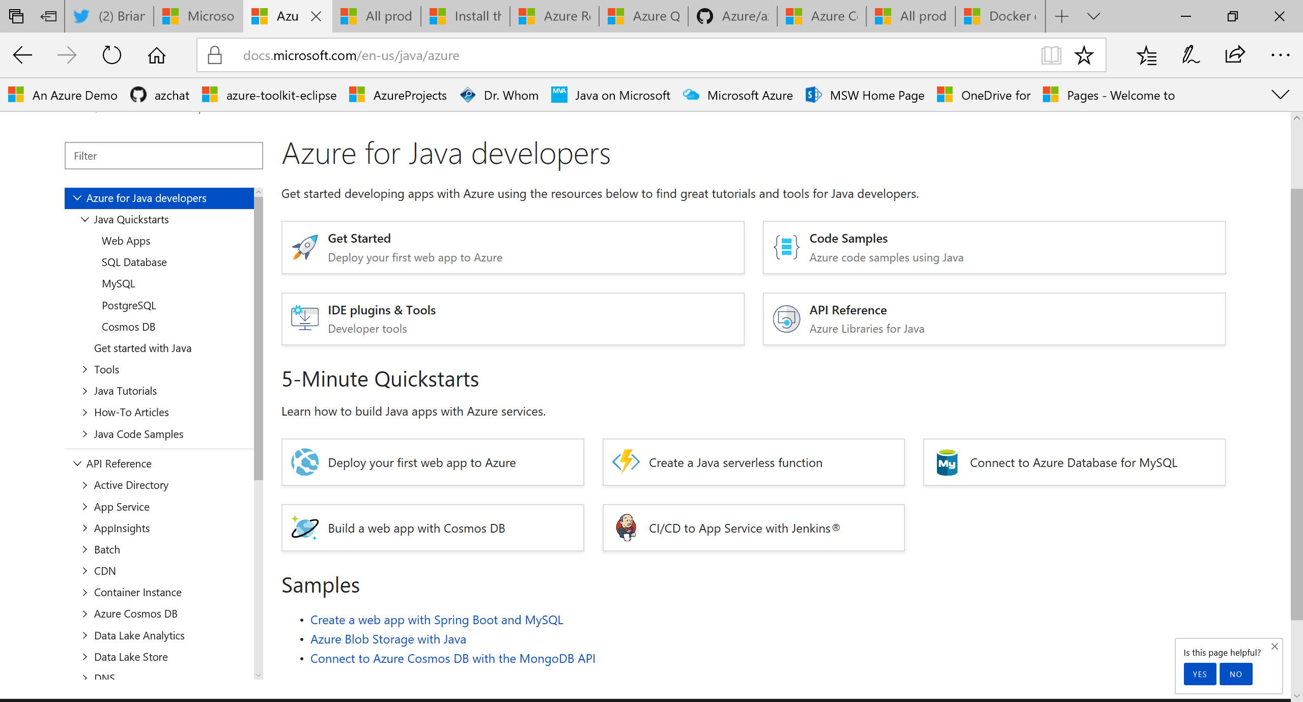Open Reading view book icon

tap(1051, 55)
